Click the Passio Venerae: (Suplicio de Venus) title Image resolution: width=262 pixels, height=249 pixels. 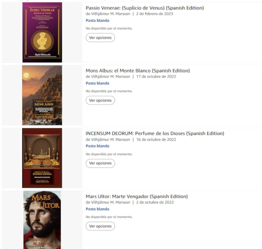[145, 8]
